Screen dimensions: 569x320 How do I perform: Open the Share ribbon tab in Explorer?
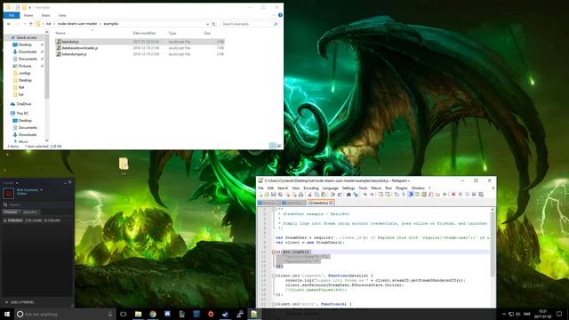click(x=45, y=15)
